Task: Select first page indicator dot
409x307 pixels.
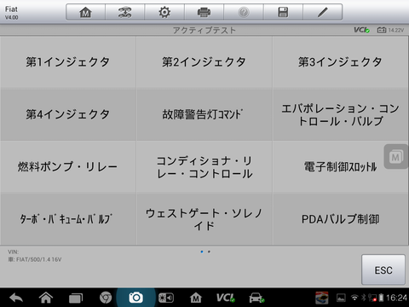Action: click(x=202, y=252)
